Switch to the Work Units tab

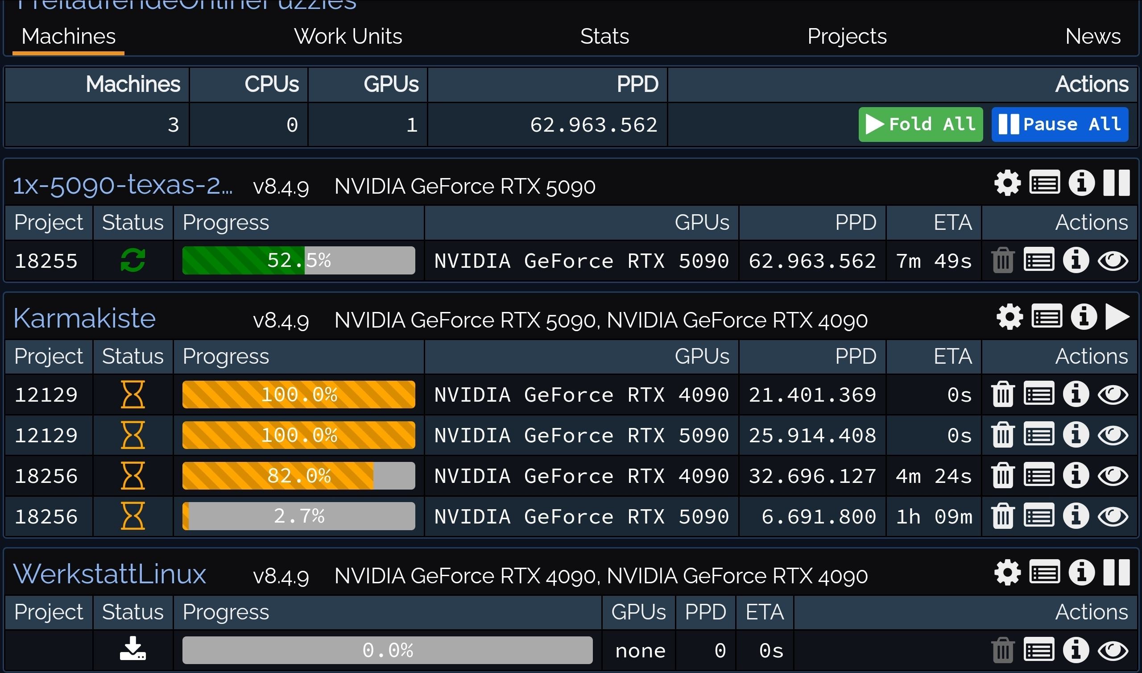tap(348, 36)
